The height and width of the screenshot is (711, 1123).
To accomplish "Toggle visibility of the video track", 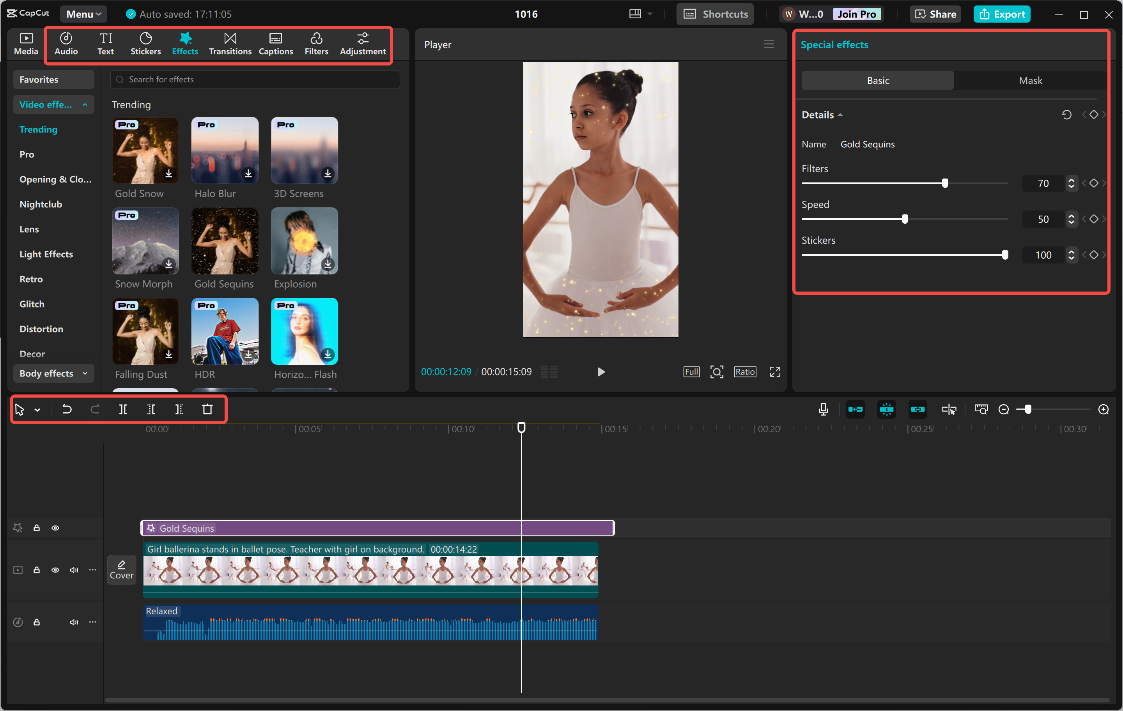I will (55, 570).
